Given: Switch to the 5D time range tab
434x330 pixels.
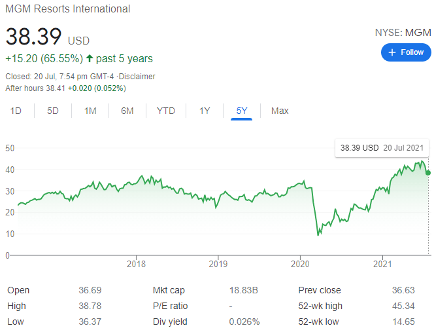Looking at the screenshot, I should pyautogui.click(x=53, y=111).
